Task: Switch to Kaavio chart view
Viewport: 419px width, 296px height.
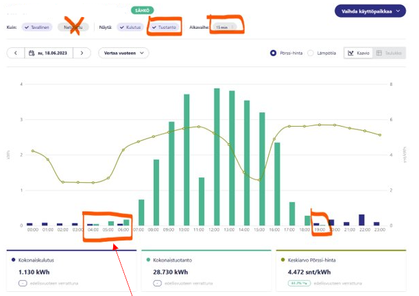Action: (359, 53)
